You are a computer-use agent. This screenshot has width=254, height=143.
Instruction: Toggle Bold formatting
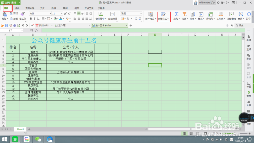point(31,19)
